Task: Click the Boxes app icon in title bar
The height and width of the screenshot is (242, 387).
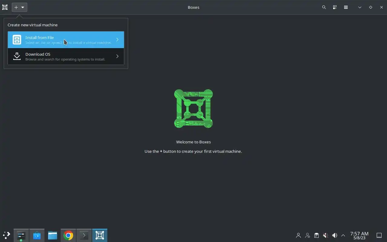Action: click(x=5, y=7)
